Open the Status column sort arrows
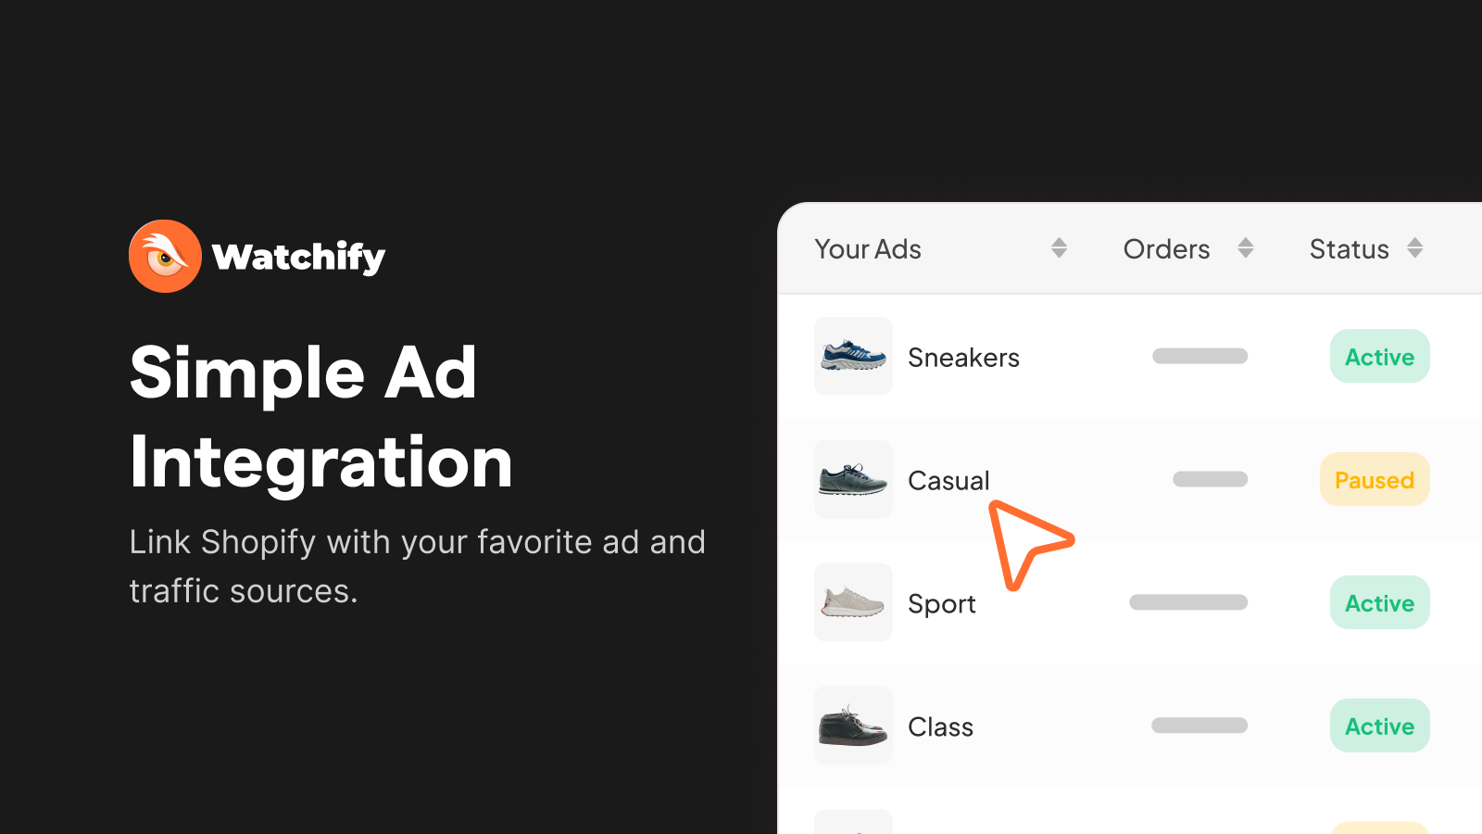This screenshot has width=1482, height=834. pos(1414,247)
